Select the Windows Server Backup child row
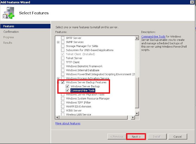 (85, 86)
